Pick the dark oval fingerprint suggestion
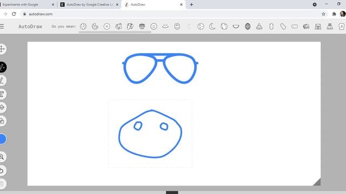The height and width of the screenshot is (194, 346). coord(248,26)
